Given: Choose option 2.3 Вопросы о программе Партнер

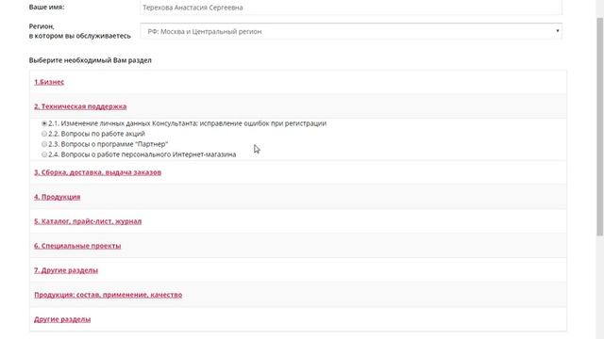Looking at the screenshot, I should pos(44,144).
